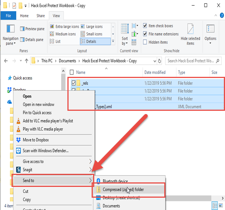Collapse the ribbon with the chevron
The image size is (225, 210).
coord(214,16)
